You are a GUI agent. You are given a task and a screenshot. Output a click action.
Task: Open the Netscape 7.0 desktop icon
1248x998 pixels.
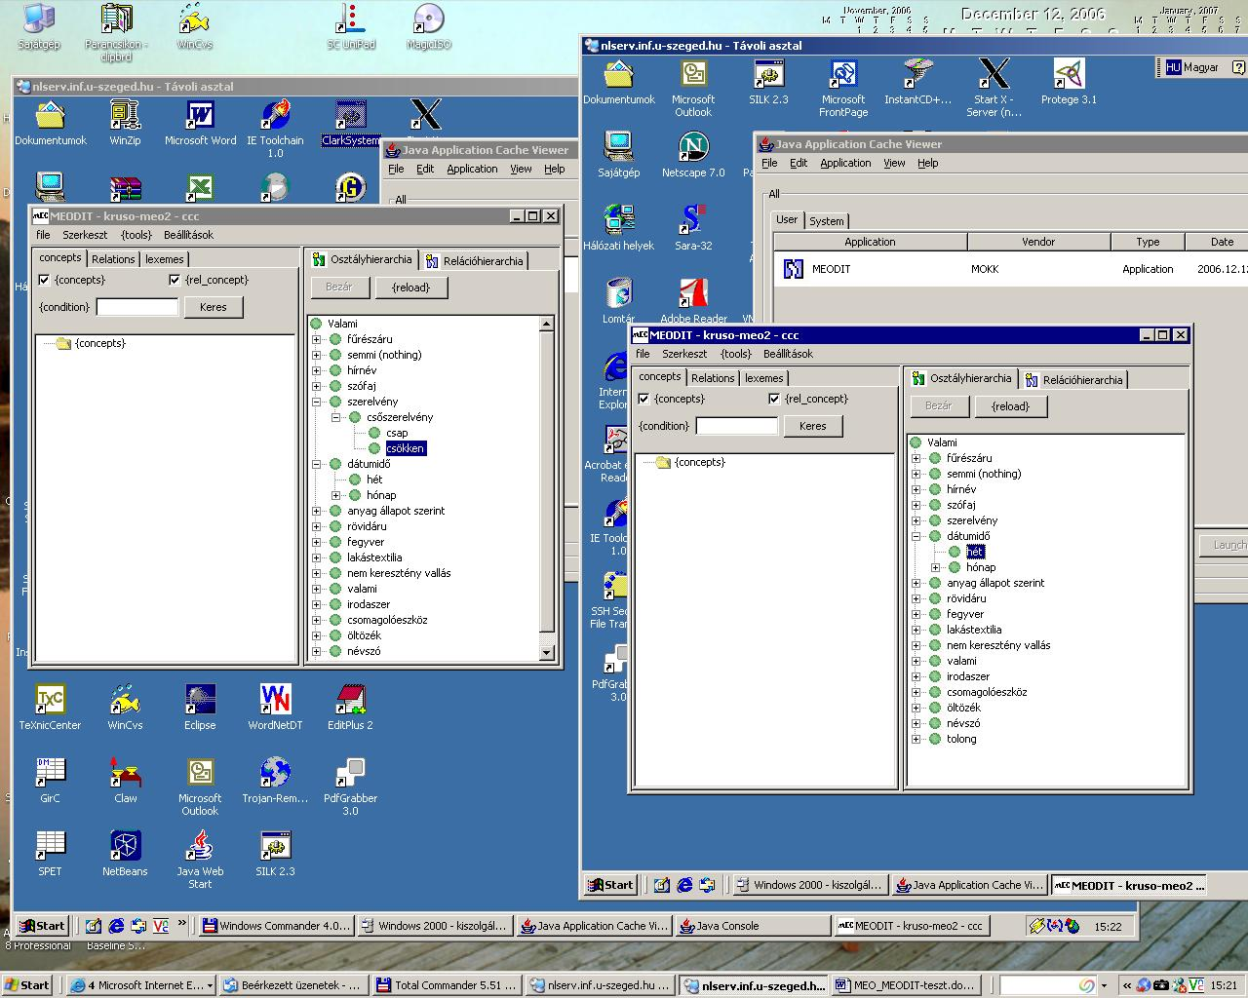pos(693,154)
